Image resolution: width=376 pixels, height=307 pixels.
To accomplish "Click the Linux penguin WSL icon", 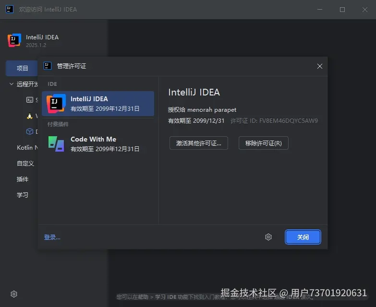I will (x=29, y=116).
